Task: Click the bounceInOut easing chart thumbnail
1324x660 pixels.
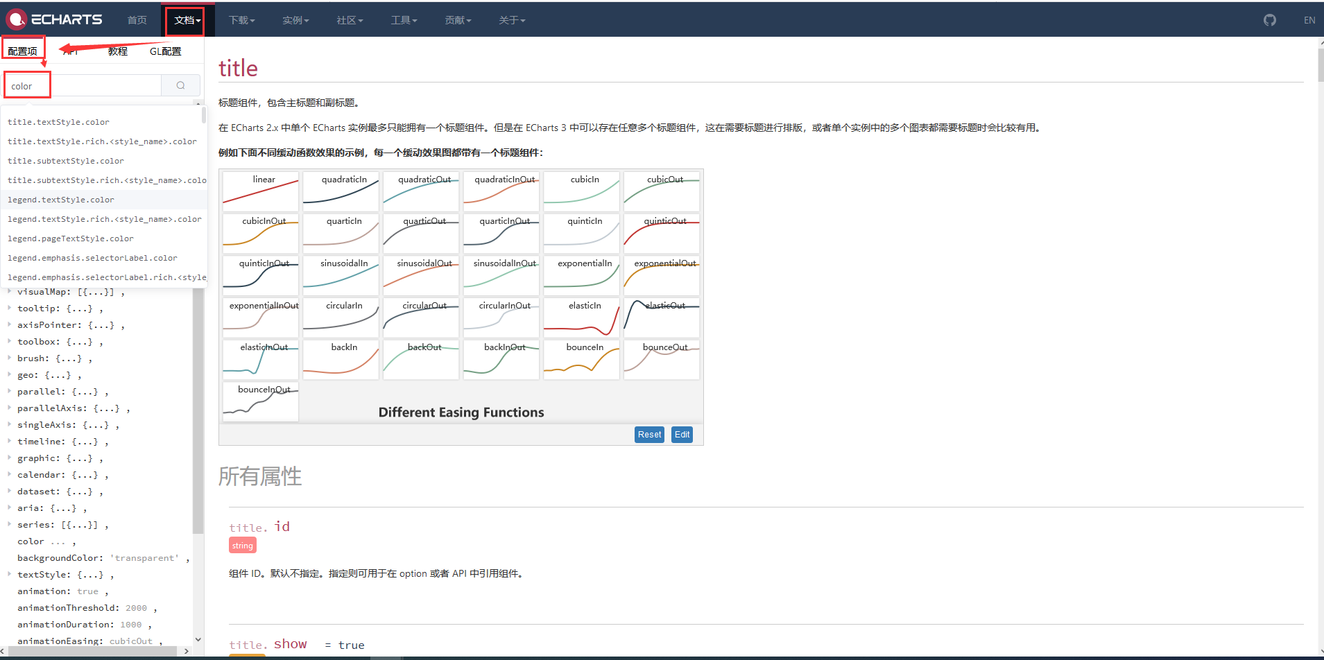Action: (x=261, y=402)
